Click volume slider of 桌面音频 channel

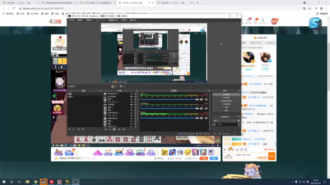170,118
